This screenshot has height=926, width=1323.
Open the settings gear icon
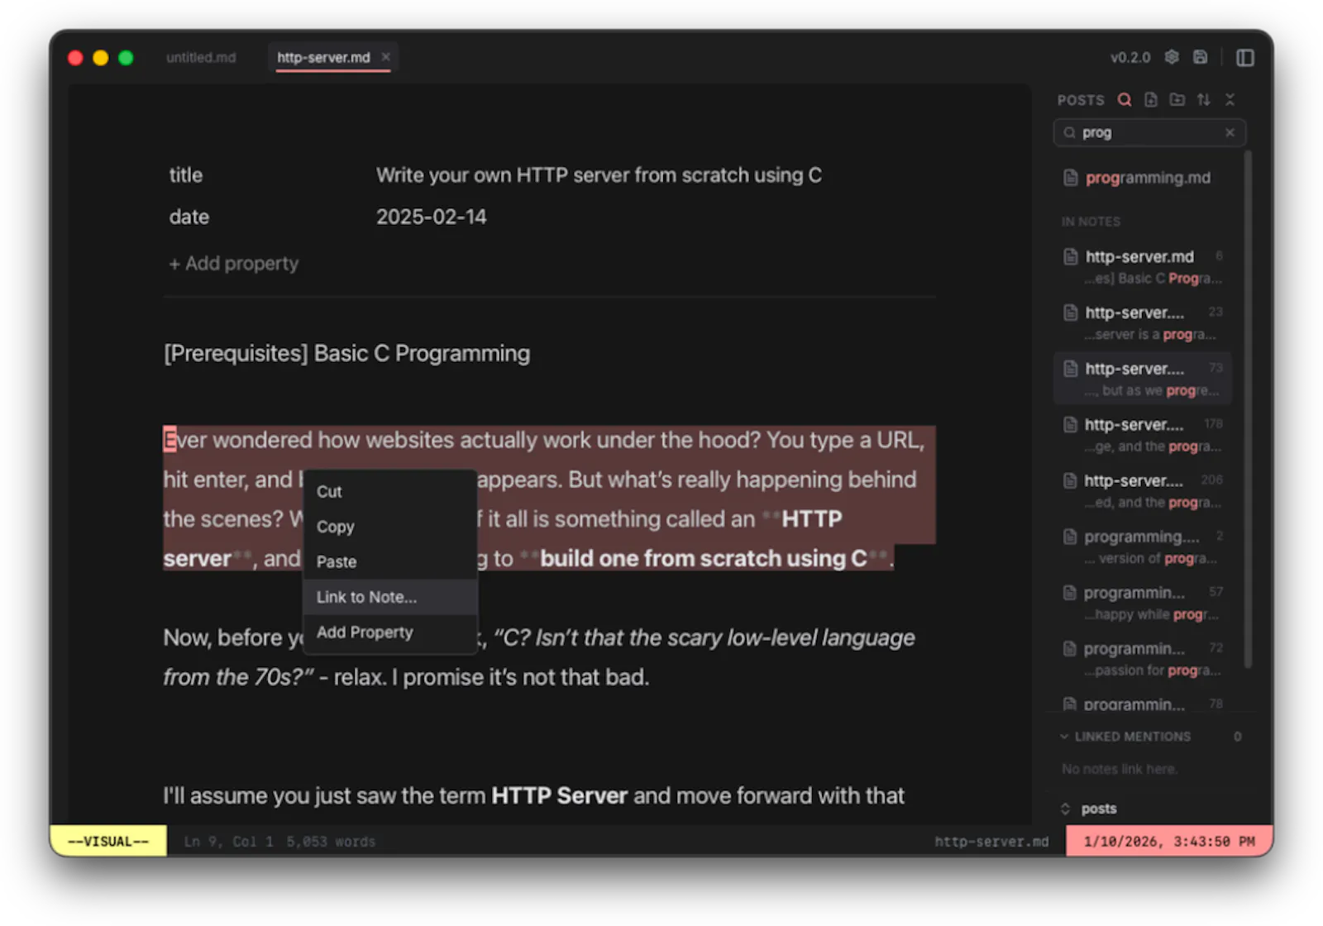click(x=1172, y=57)
